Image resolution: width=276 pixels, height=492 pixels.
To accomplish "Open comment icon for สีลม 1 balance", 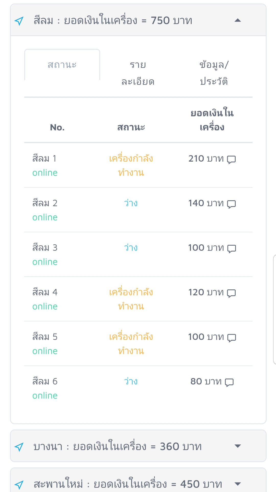I will 231,159.
